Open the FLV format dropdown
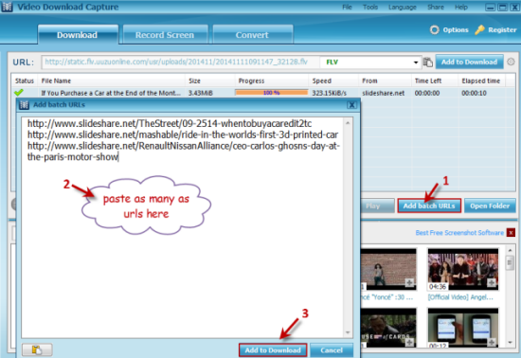521x358 pixels. pos(415,63)
